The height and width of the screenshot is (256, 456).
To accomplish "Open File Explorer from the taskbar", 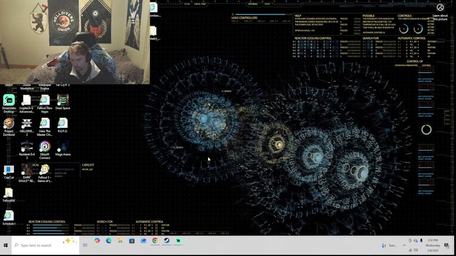I will pyautogui.click(x=120, y=241).
